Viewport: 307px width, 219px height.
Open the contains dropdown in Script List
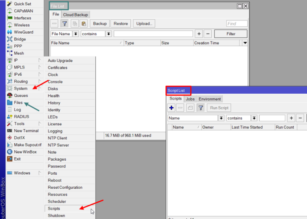coord(254,118)
